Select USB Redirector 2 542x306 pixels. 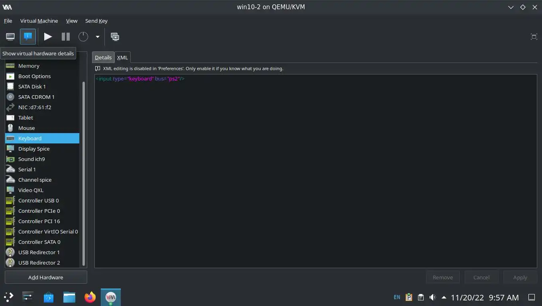click(x=42, y=263)
